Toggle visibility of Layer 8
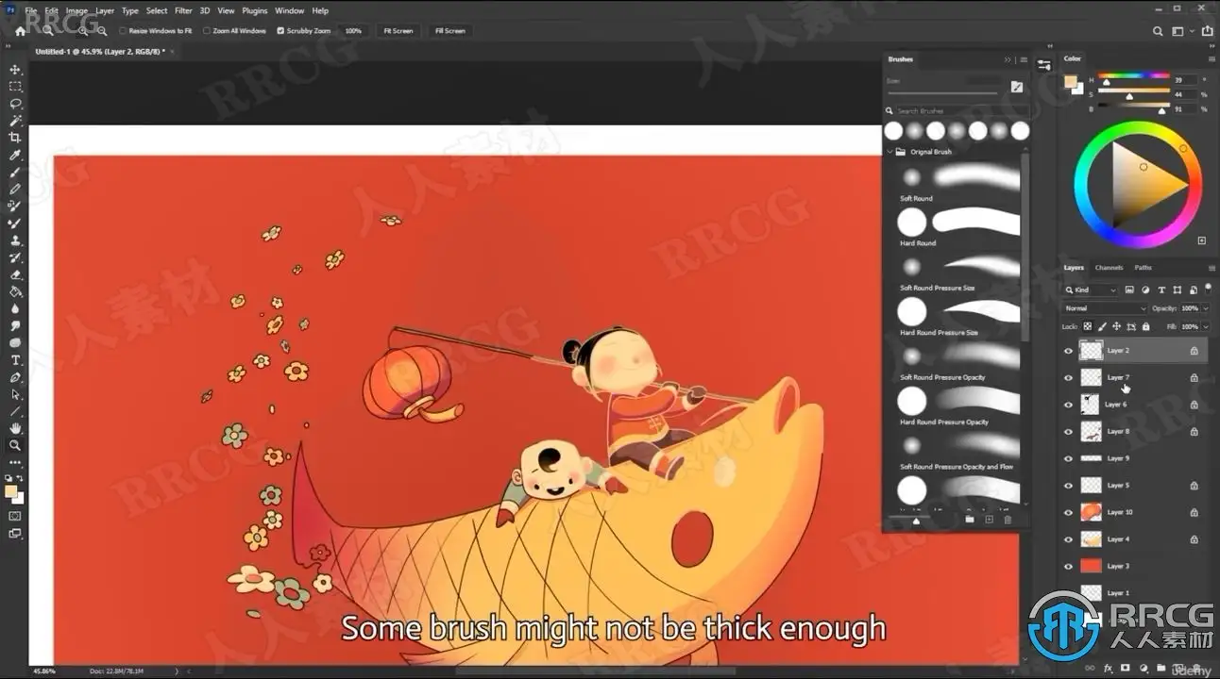 [1069, 431]
